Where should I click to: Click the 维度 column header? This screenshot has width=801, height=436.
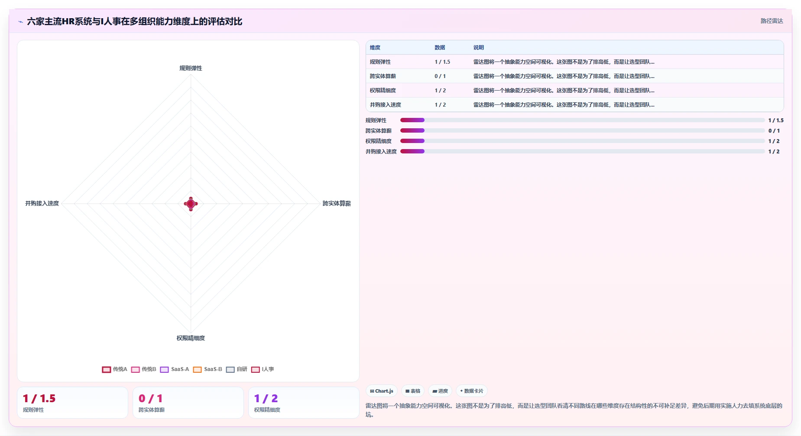click(x=375, y=48)
